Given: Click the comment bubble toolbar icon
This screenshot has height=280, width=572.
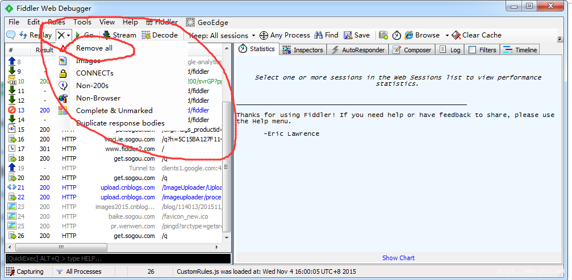Looking at the screenshot, I should (11, 35).
